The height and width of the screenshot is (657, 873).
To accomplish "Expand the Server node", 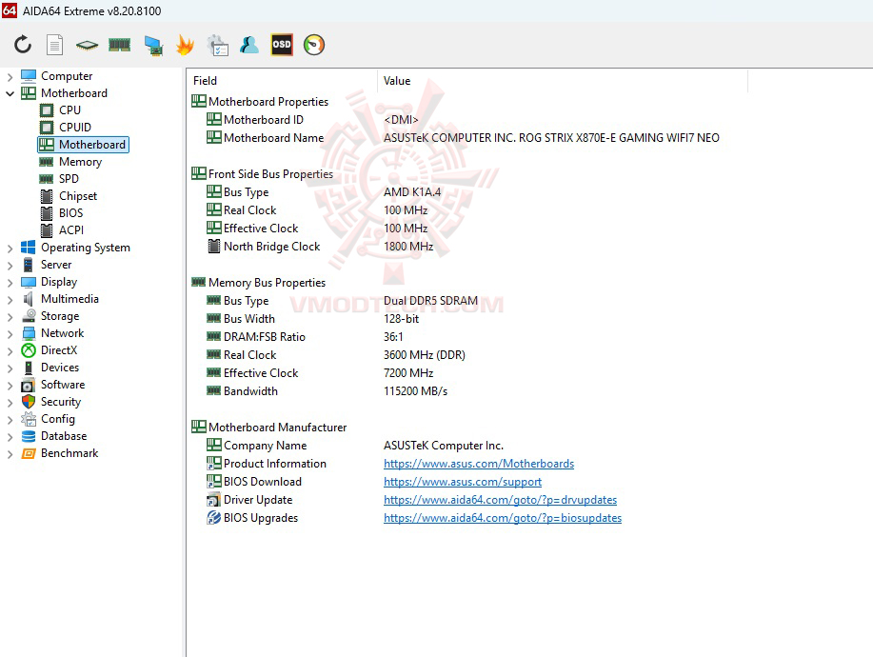I will click(x=10, y=265).
